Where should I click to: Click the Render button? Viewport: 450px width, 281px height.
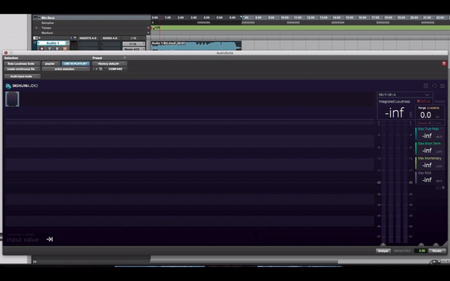tap(437, 251)
